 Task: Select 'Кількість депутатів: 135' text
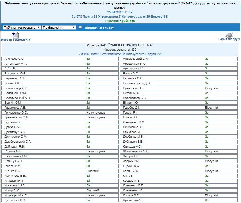[120, 49]
